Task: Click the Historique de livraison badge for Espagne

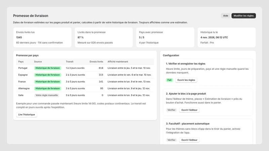Action: coord(47,75)
